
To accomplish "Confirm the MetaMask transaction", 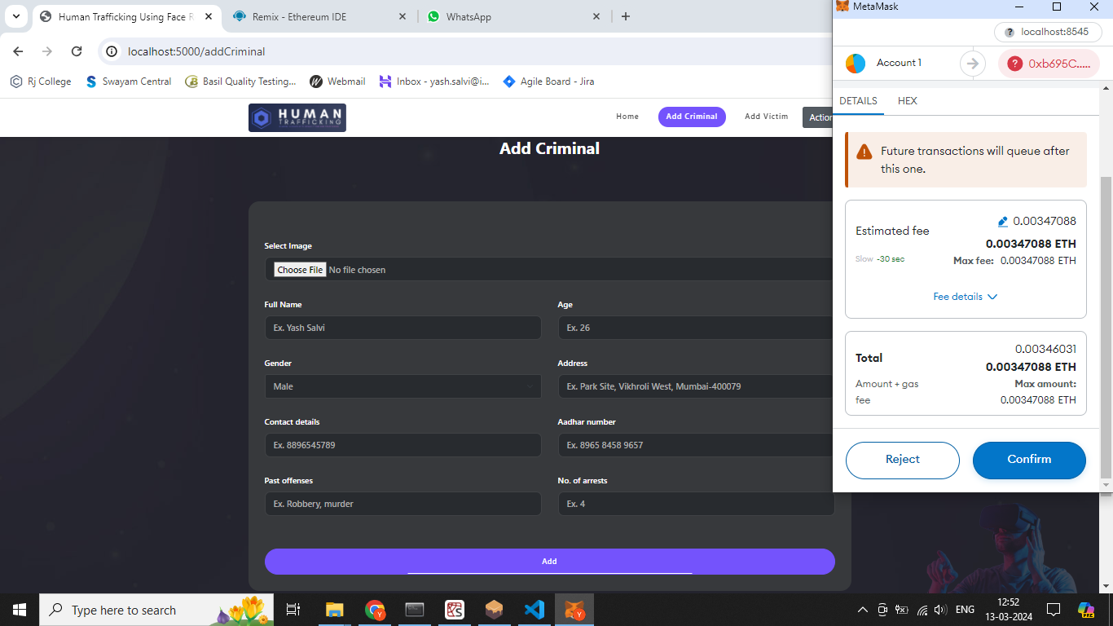I will [1029, 460].
